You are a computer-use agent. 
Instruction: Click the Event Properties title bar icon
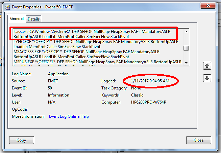pos(8,7)
